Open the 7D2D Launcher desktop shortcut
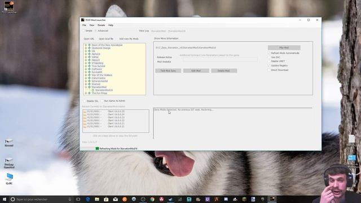361x203 pixels. point(9,7)
